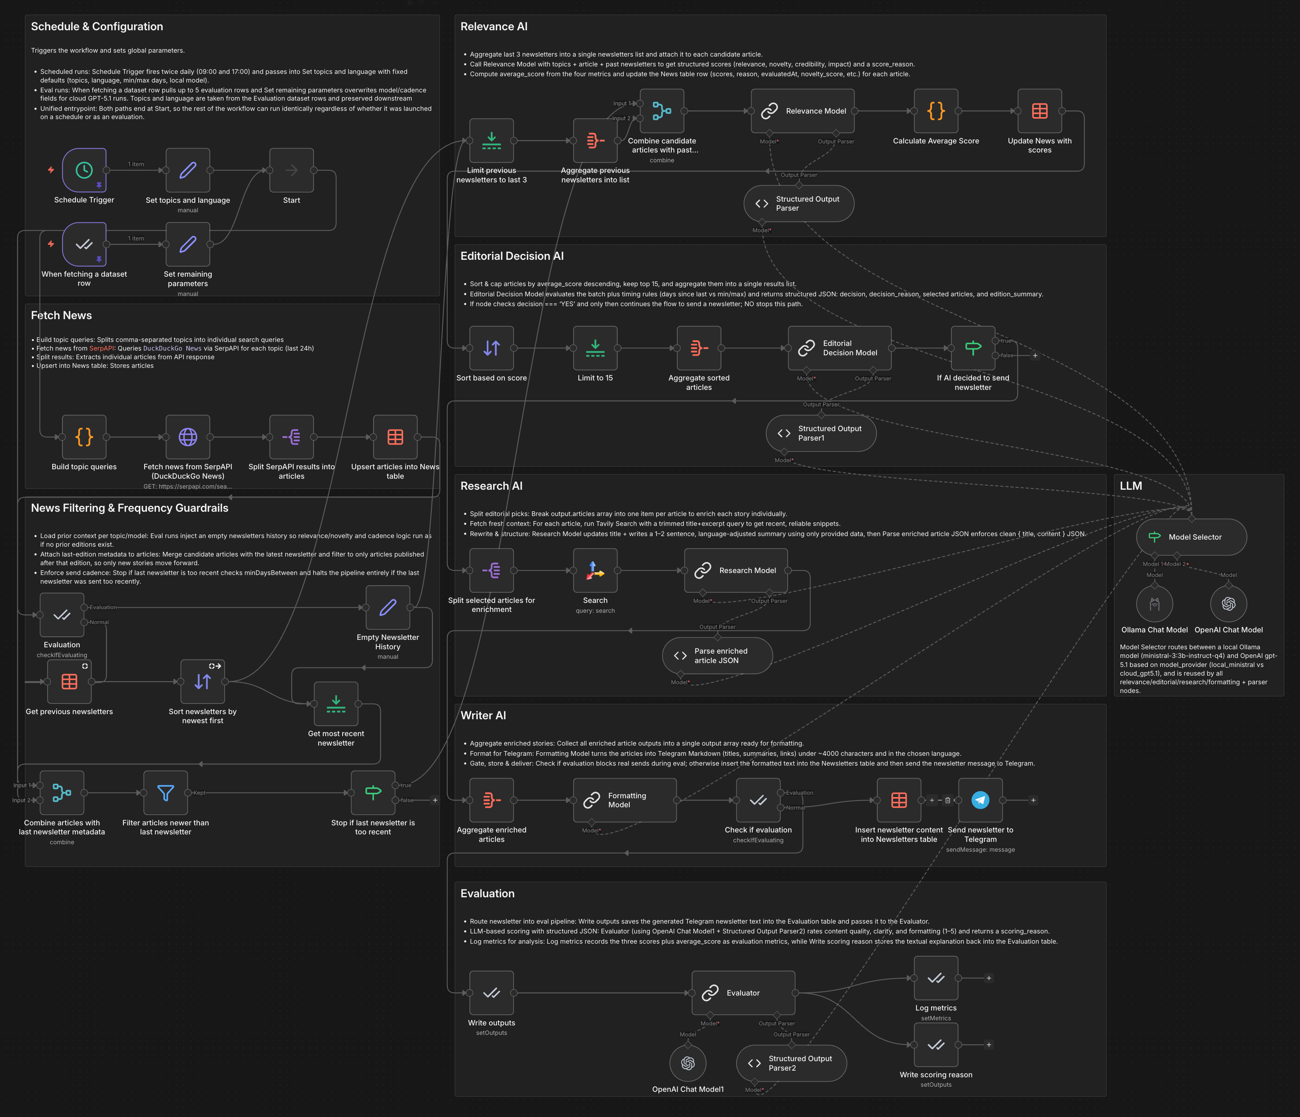Open the Build topic queries code node
Image resolution: width=1300 pixels, height=1117 pixels.
click(x=83, y=437)
